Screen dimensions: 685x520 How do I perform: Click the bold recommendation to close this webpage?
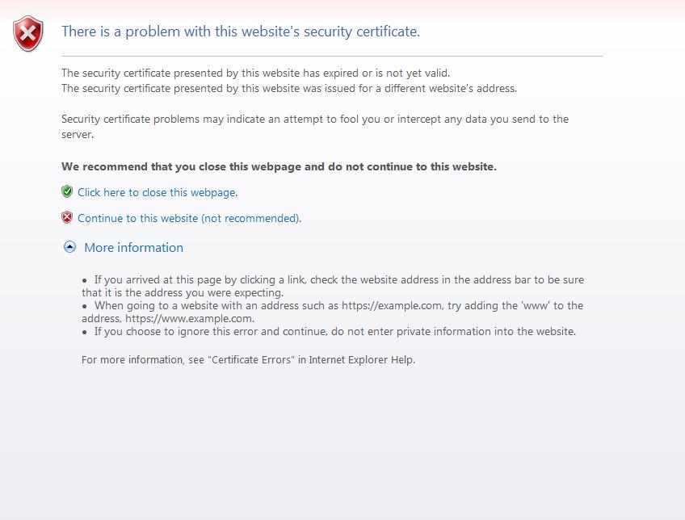pos(279,167)
